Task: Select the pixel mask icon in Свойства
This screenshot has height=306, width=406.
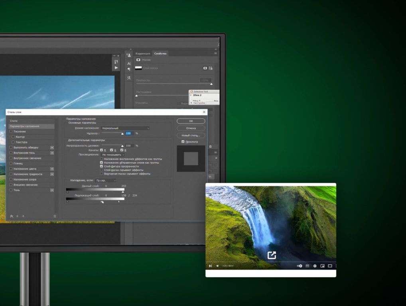Action: click(205, 68)
